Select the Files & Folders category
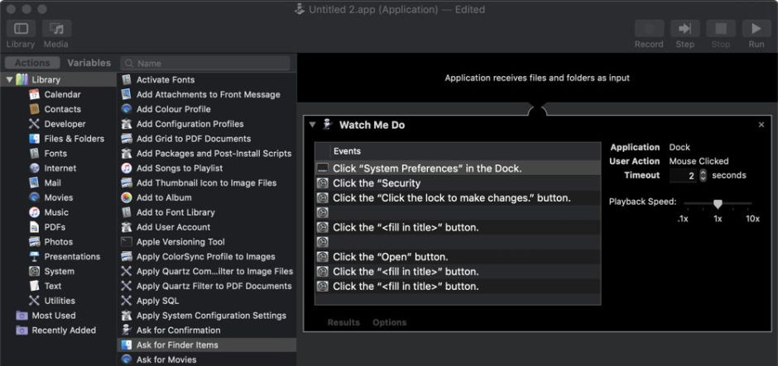 click(74, 139)
